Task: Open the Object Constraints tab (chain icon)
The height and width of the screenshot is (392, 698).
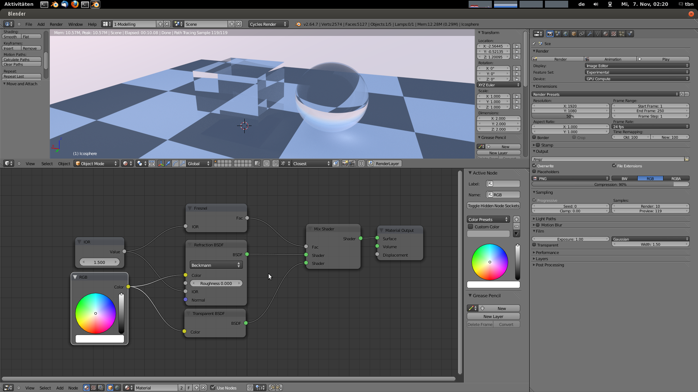Action: point(582,34)
